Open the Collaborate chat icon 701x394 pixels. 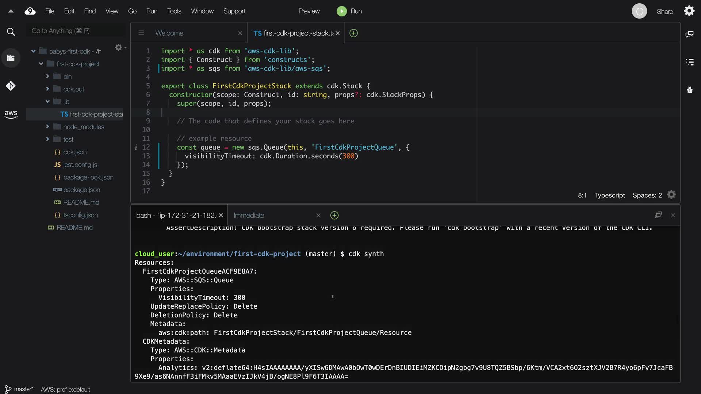coord(689,34)
